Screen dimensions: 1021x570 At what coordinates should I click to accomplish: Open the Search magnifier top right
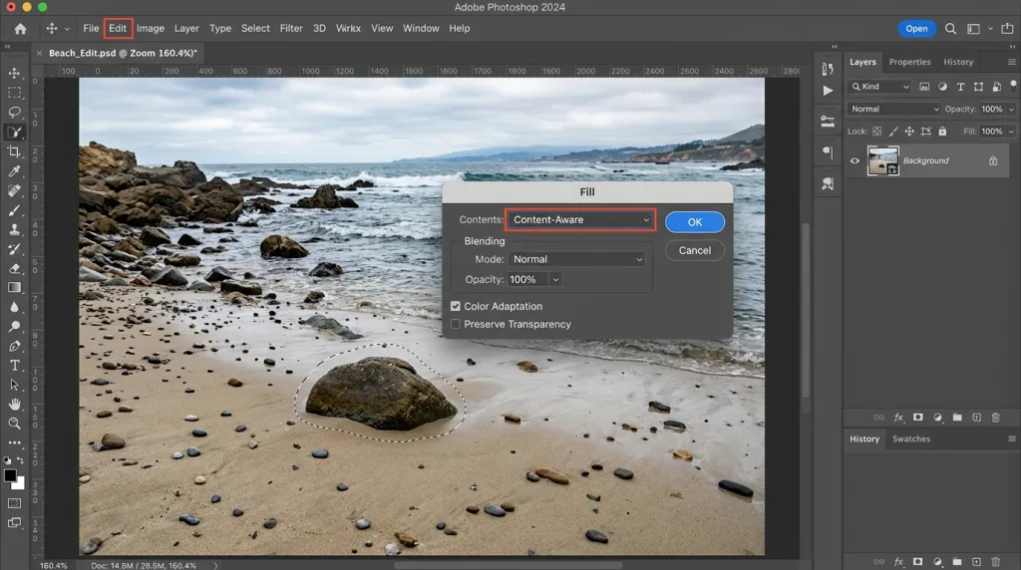tap(950, 29)
